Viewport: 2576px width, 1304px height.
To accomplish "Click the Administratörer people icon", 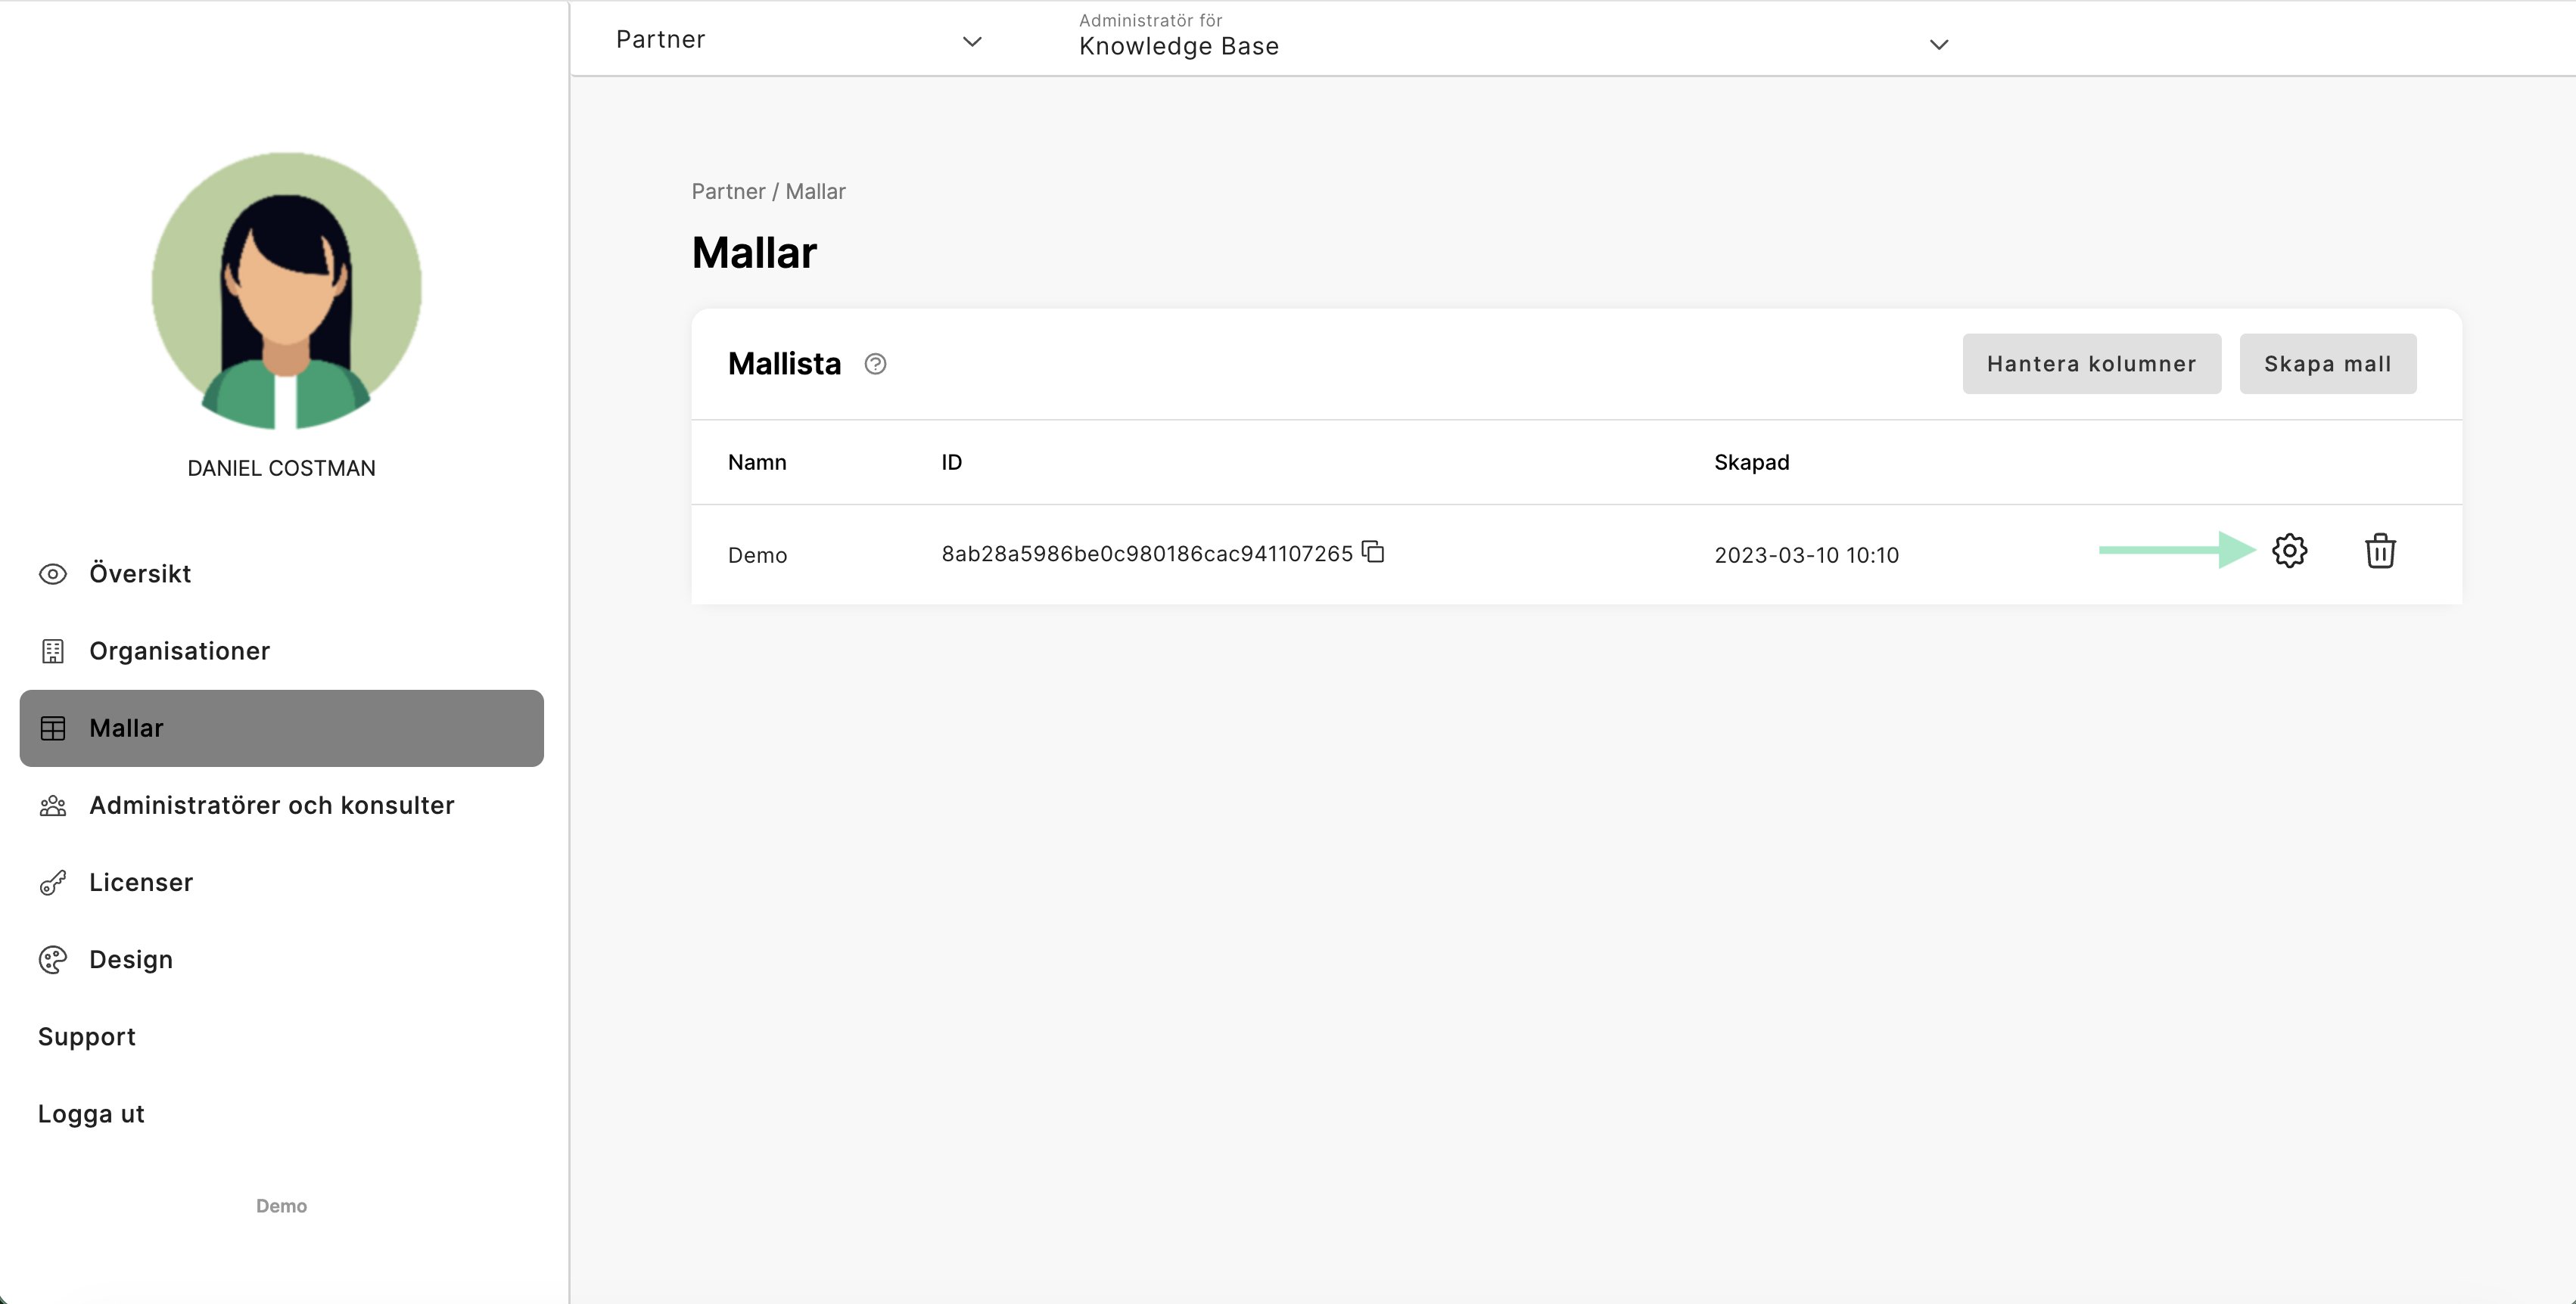I will pos(53,806).
